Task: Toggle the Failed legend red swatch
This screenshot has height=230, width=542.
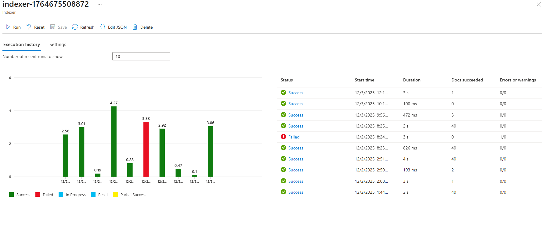Action: click(x=38, y=195)
